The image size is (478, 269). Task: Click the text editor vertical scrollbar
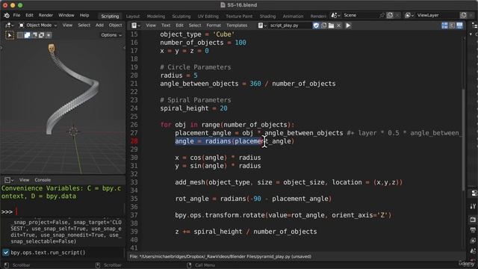tap(464, 139)
